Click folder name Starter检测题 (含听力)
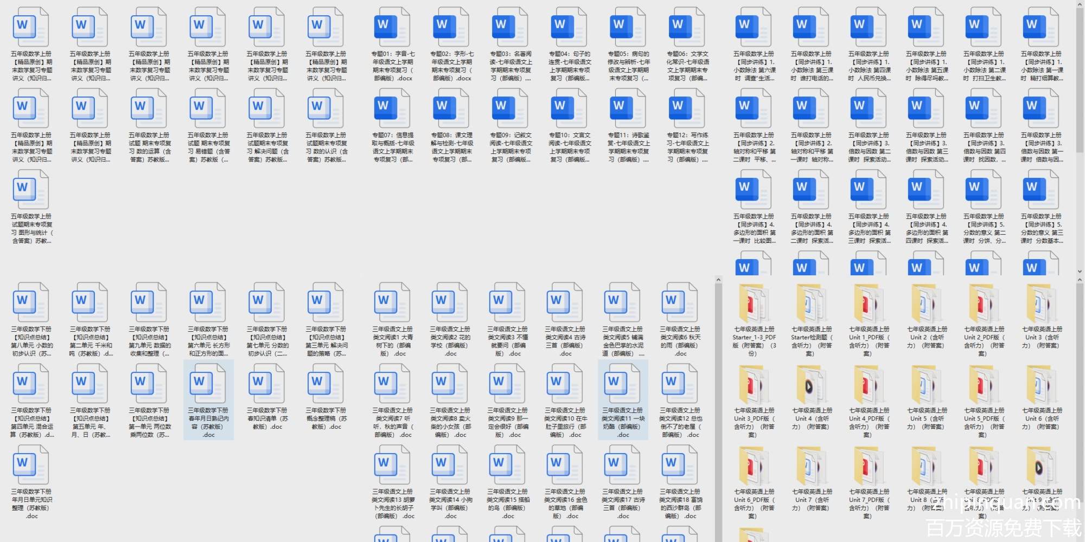The width and height of the screenshot is (1085, 542). (x=811, y=341)
